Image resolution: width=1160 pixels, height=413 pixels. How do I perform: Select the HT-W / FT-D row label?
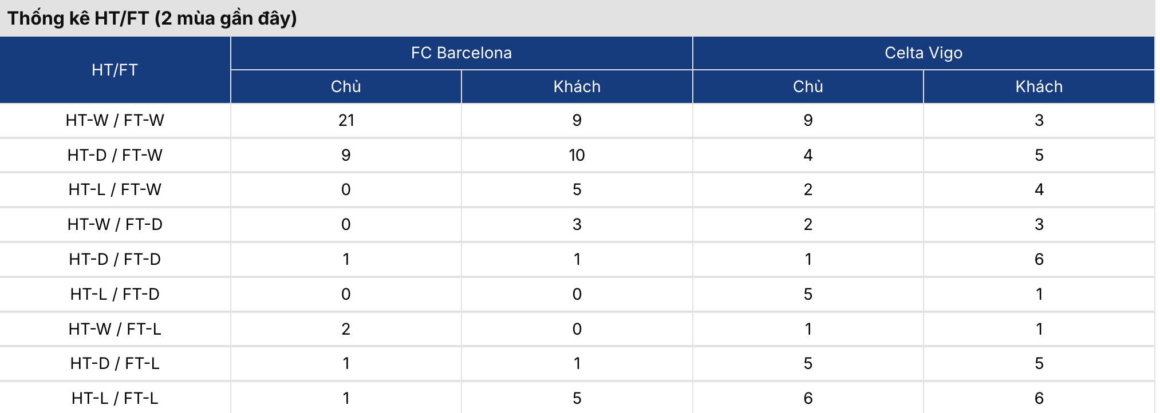(x=115, y=224)
